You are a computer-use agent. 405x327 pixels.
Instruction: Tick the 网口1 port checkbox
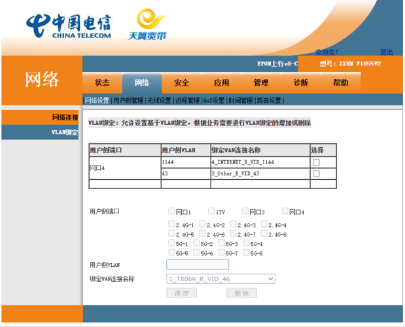point(171,211)
